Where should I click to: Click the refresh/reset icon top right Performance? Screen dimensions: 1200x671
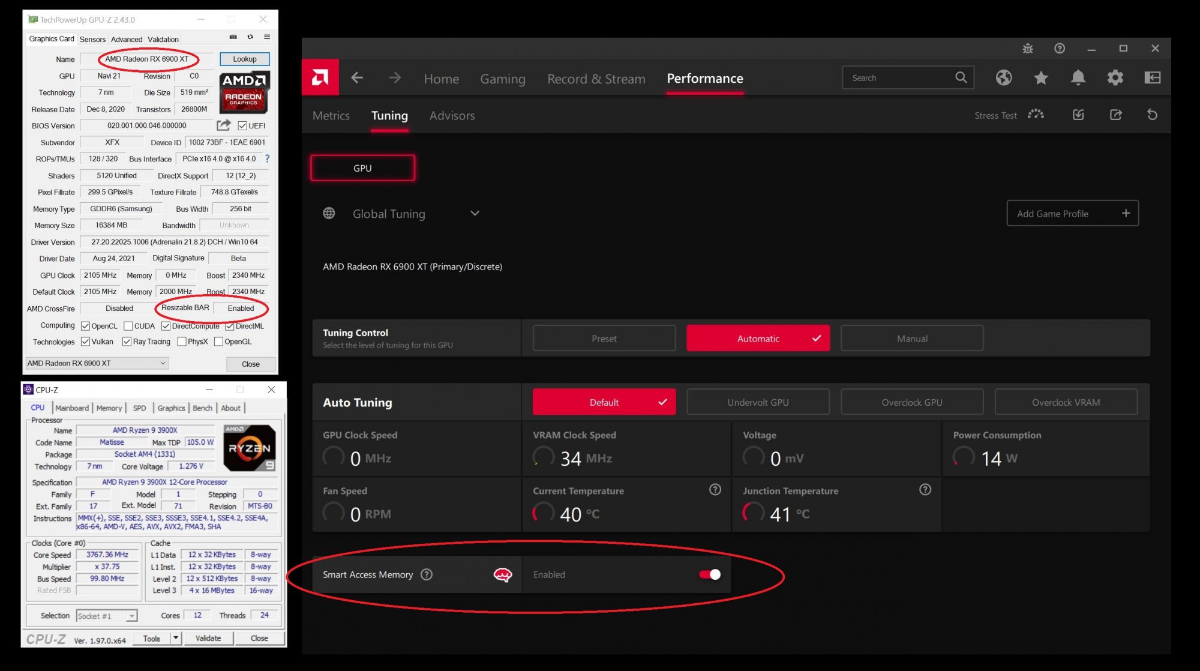1152,115
